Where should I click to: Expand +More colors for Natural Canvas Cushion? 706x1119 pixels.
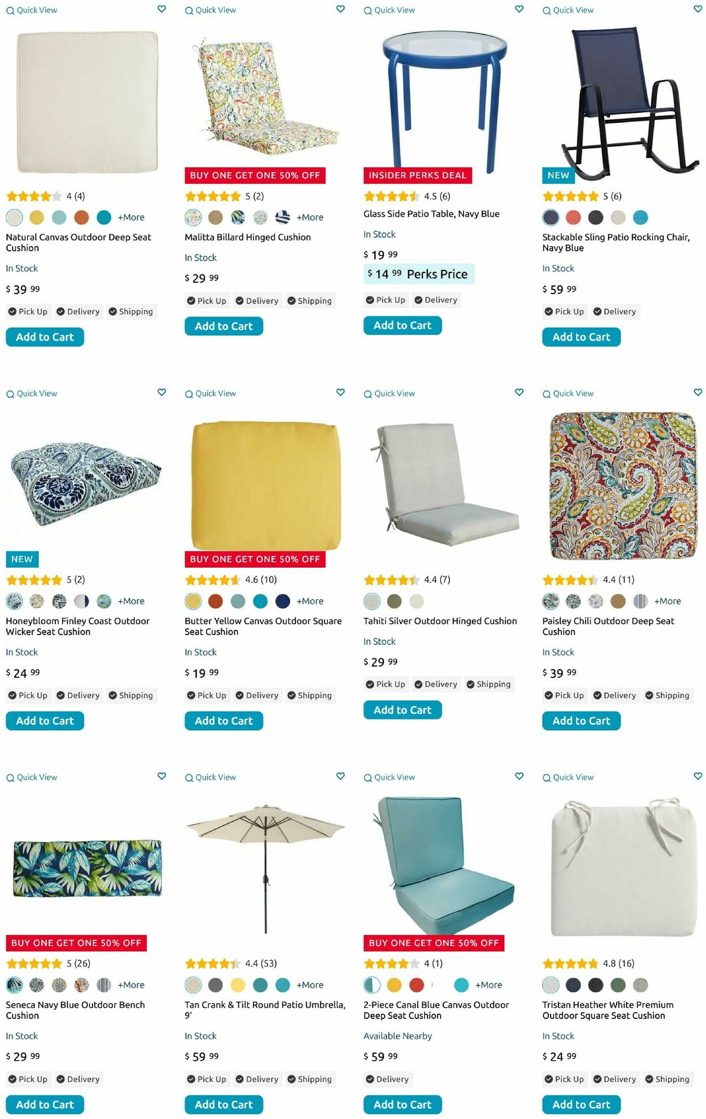pyautogui.click(x=131, y=217)
